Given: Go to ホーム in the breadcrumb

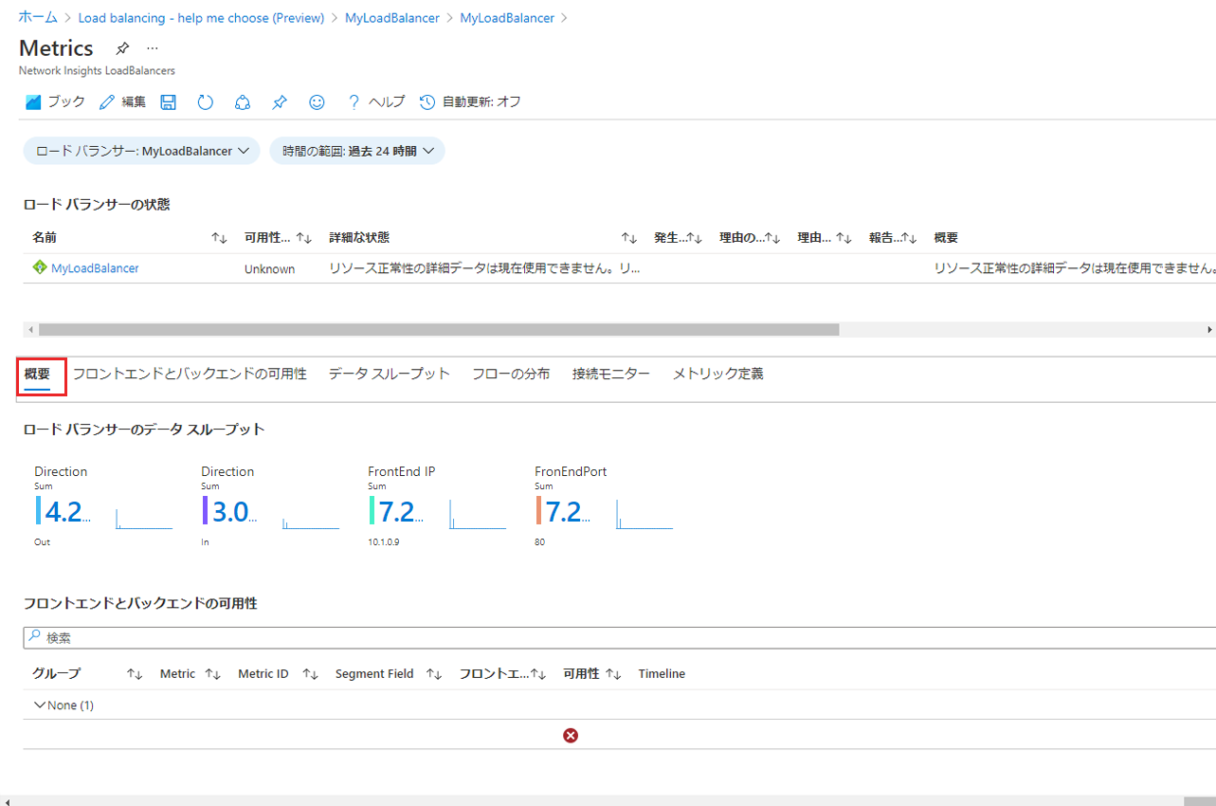Looking at the screenshot, I should click(38, 18).
